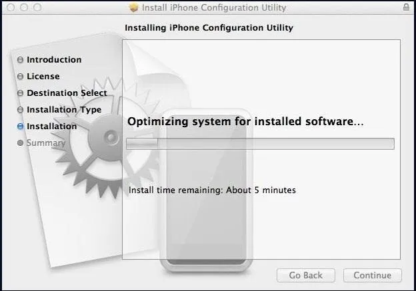Click the 'Optimizing system' status heading
The image size is (416, 291).
(x=245, y=122)
